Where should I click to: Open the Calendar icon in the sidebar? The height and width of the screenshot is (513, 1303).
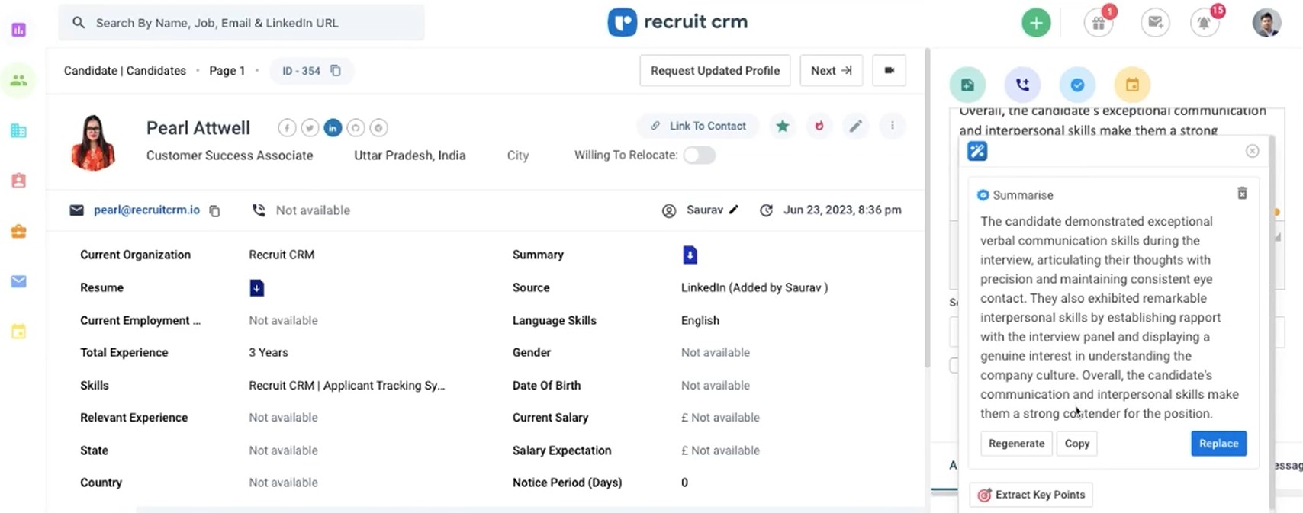pos(19,332)
